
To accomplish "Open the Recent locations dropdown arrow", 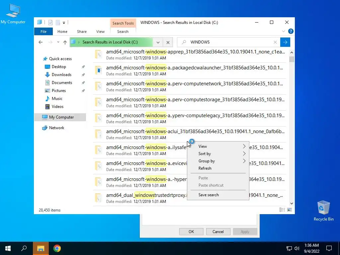I will pyautogui.click(x=58, y=42).
